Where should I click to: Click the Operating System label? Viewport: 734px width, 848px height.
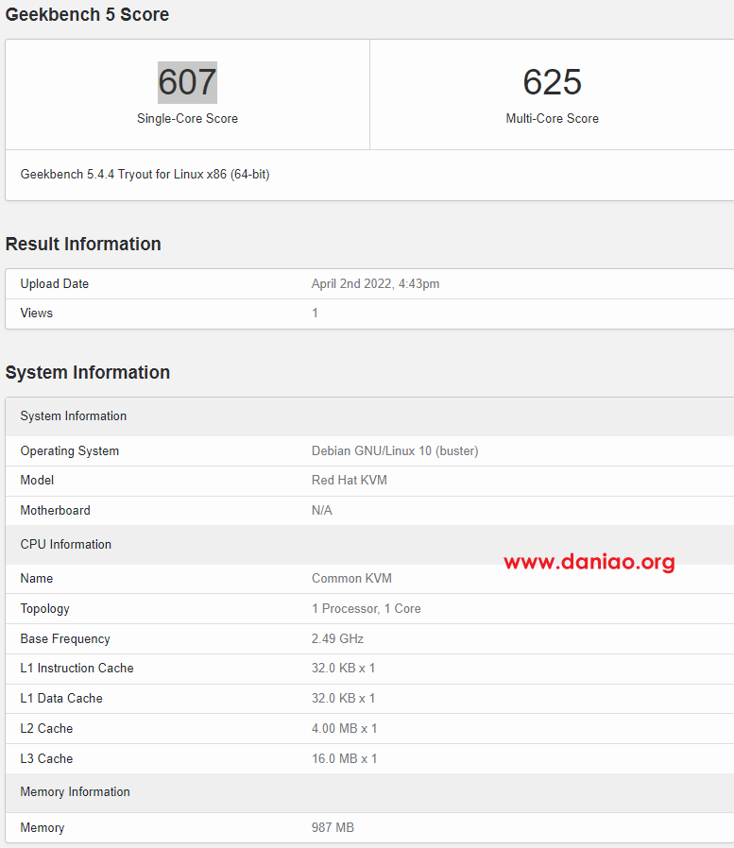tap(70, 451)
